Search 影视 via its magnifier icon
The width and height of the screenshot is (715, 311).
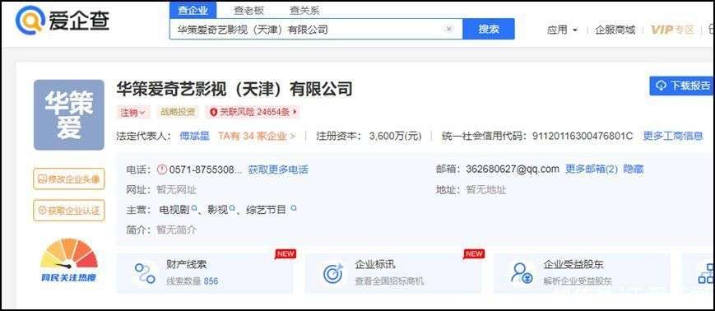coord(232,208)
